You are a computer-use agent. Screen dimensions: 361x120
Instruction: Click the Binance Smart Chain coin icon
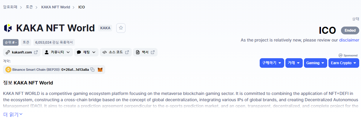click(8, 70)
